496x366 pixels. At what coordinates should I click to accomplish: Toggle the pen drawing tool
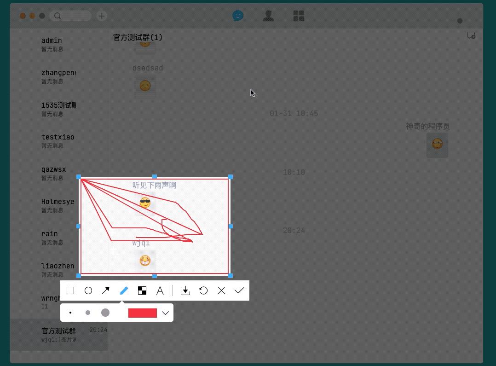click(x=124, y=290)
